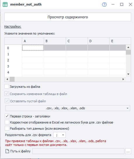This screenshot has height=159, width=134.
Task: Click the vertical scrollbar thumb of table
Action: 128,52
